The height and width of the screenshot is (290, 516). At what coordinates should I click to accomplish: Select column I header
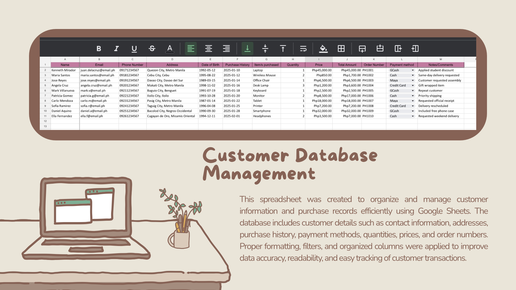click(319, 59)
